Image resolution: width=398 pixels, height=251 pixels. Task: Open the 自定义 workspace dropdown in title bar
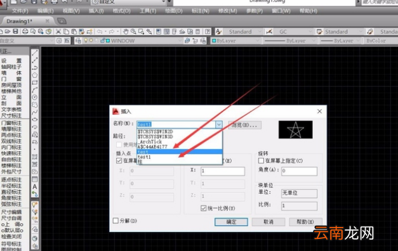(164, 1)
